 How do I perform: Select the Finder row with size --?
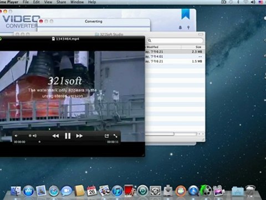175,57
